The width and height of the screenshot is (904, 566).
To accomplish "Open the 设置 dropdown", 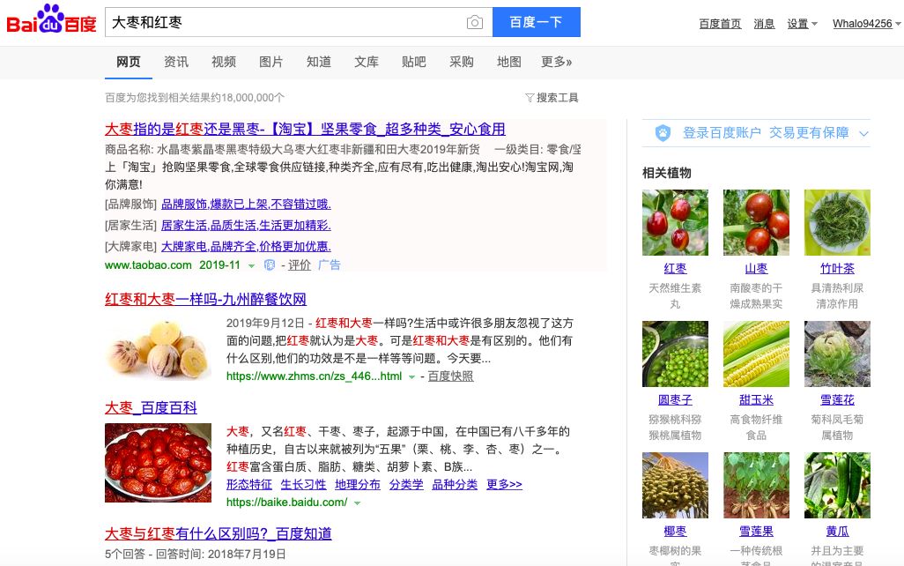I will [x=802, y=24].
